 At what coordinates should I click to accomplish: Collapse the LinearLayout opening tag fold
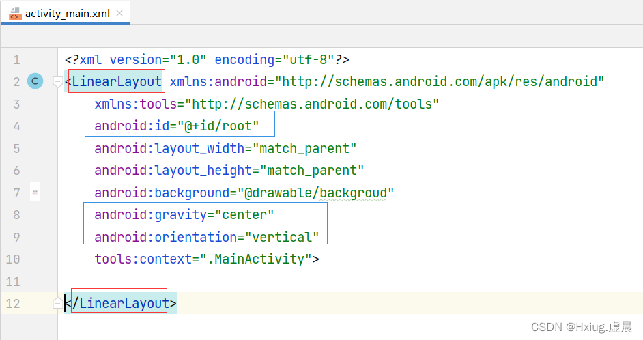[x=57, y=82]
